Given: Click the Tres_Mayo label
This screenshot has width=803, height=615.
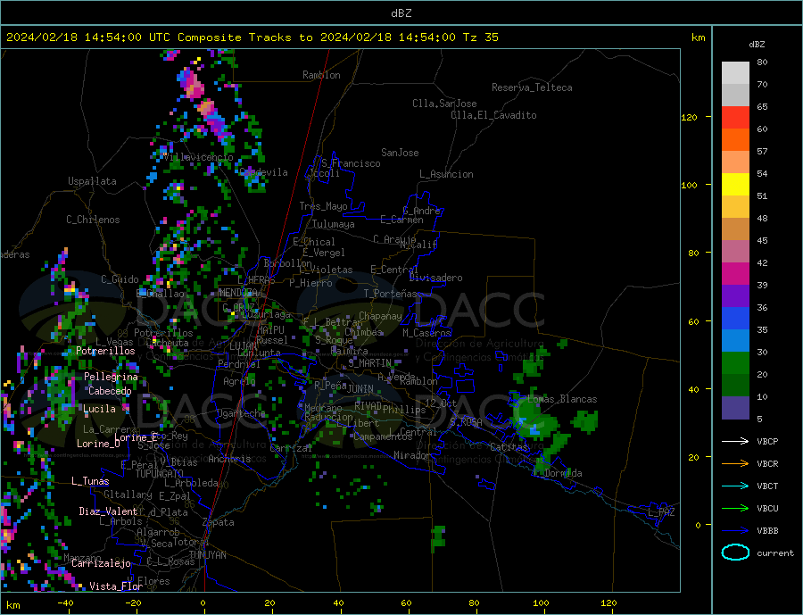Looking at the screenshot, I should click(x=323, y=206).
